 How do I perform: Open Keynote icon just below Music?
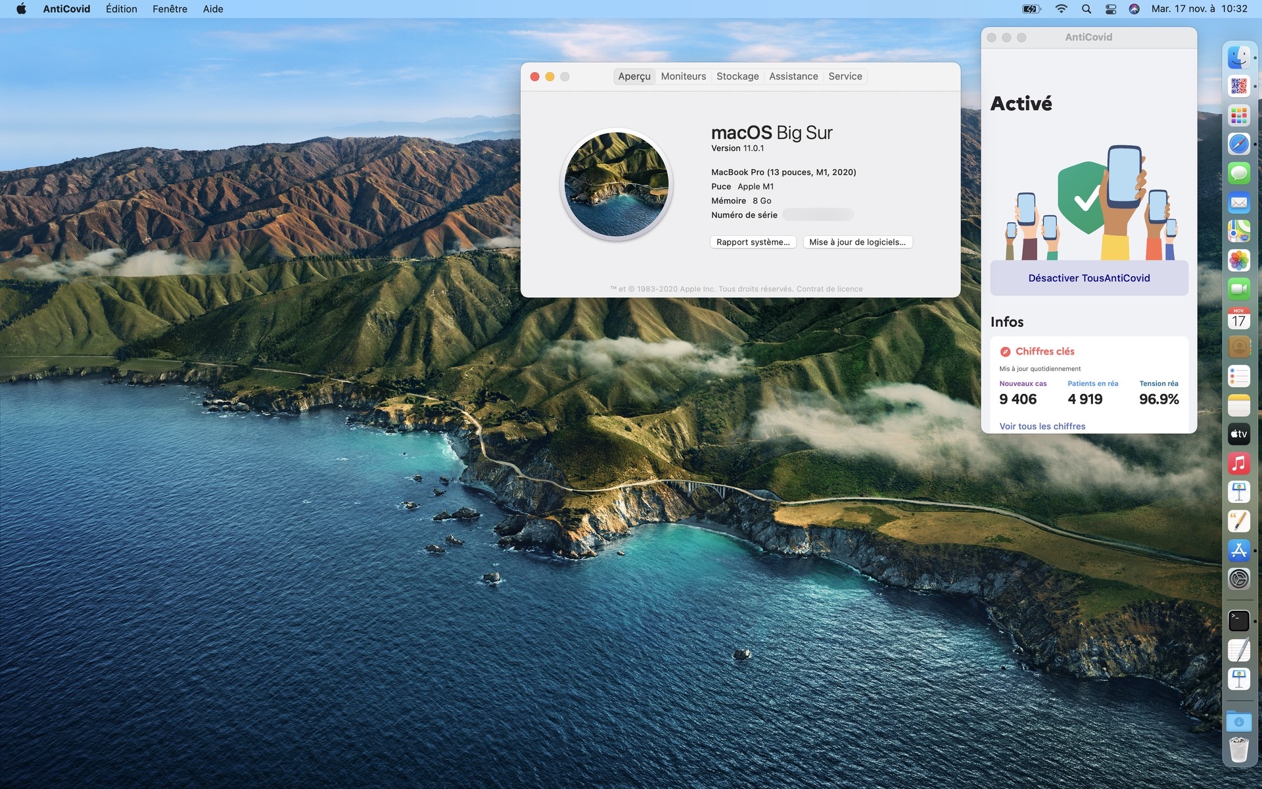tap(1238, 492)
